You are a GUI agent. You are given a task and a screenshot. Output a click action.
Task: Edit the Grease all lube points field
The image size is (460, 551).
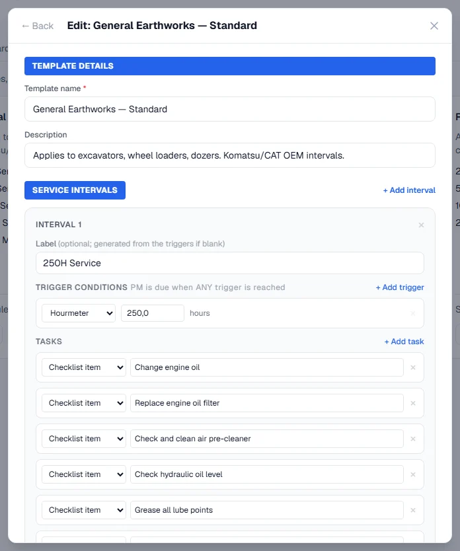tap(267, 510)
